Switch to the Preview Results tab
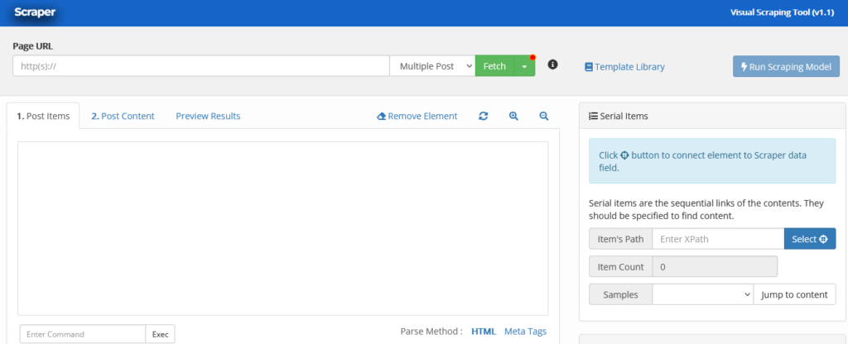This screenshot has height=344, width=848. coord(208,117)
